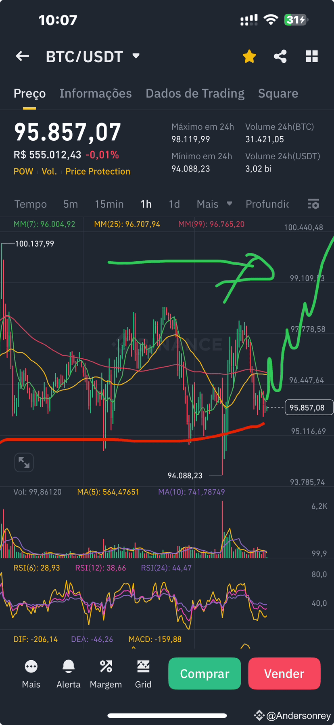Tap the R$ 555.012,43 converted price
Image resolution: width=334 pixels, height=725 pixels.
point(48,155)
